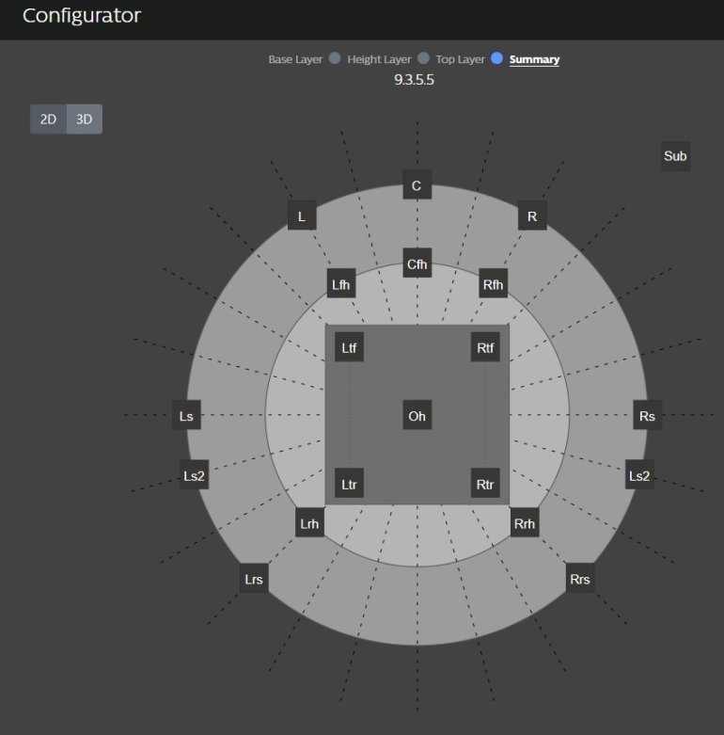Select the Oh overhead speaker
Image resolution: width=724 pixels, height=735 pixels.
tap(417, 415)
